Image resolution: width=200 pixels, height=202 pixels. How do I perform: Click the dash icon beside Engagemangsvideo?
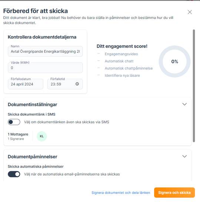coord(99,53)
